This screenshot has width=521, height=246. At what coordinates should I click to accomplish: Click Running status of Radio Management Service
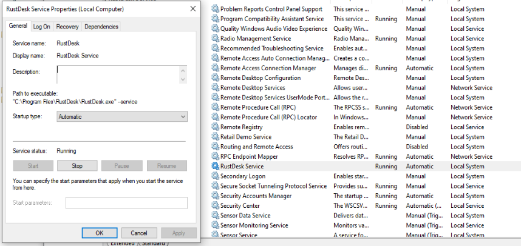386,38
